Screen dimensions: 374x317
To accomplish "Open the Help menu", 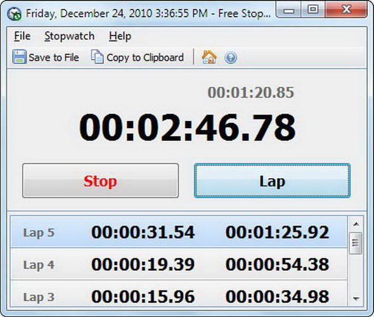I will point(120,37).
